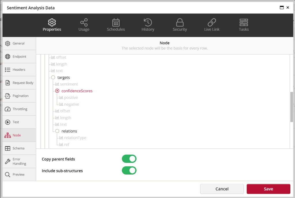
Task: Switch to the Headers section
Action: pos(19,70)
